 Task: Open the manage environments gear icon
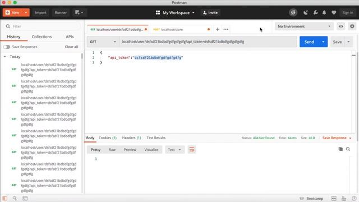coord(352,26)
